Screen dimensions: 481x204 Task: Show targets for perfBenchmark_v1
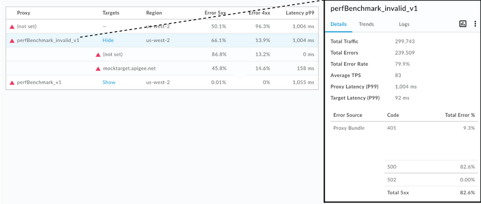click(109, 82)
